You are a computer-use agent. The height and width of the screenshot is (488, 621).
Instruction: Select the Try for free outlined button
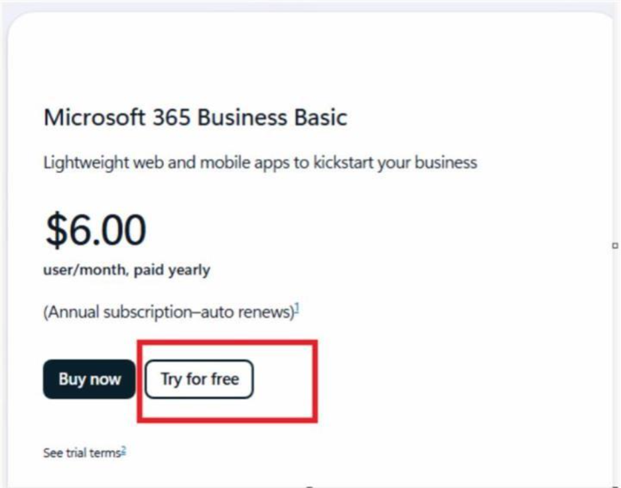point(199,379)
